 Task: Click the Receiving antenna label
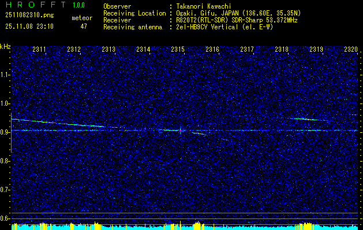pos(133,27)
